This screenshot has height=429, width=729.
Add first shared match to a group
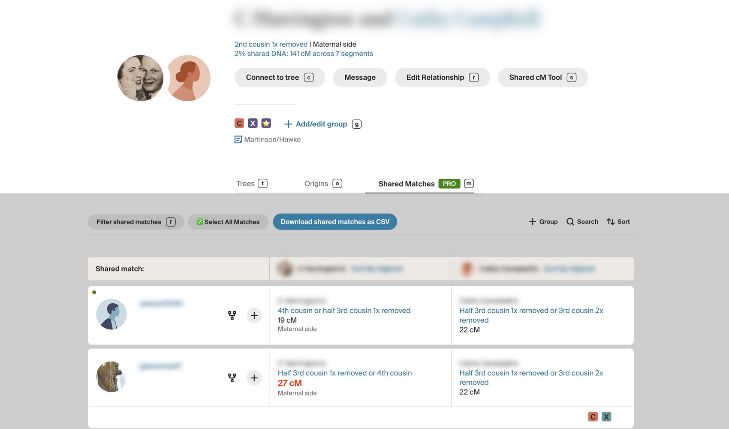point(254,315)
